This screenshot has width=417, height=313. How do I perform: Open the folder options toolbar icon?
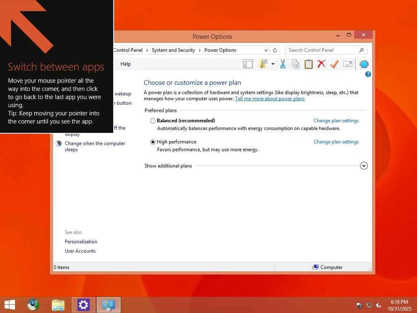(x=263, y=64)
